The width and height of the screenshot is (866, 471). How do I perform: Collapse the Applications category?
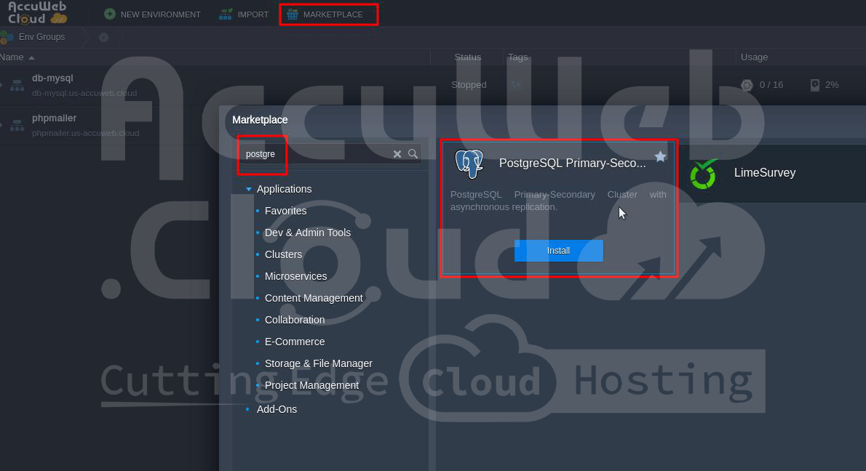pyautogui.click(x=249, y=189)
